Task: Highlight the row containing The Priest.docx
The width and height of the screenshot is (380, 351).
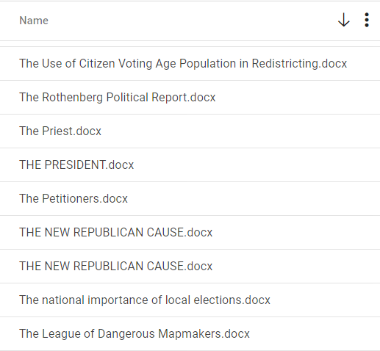Action: pyautogui.click(x=190, y=131)
